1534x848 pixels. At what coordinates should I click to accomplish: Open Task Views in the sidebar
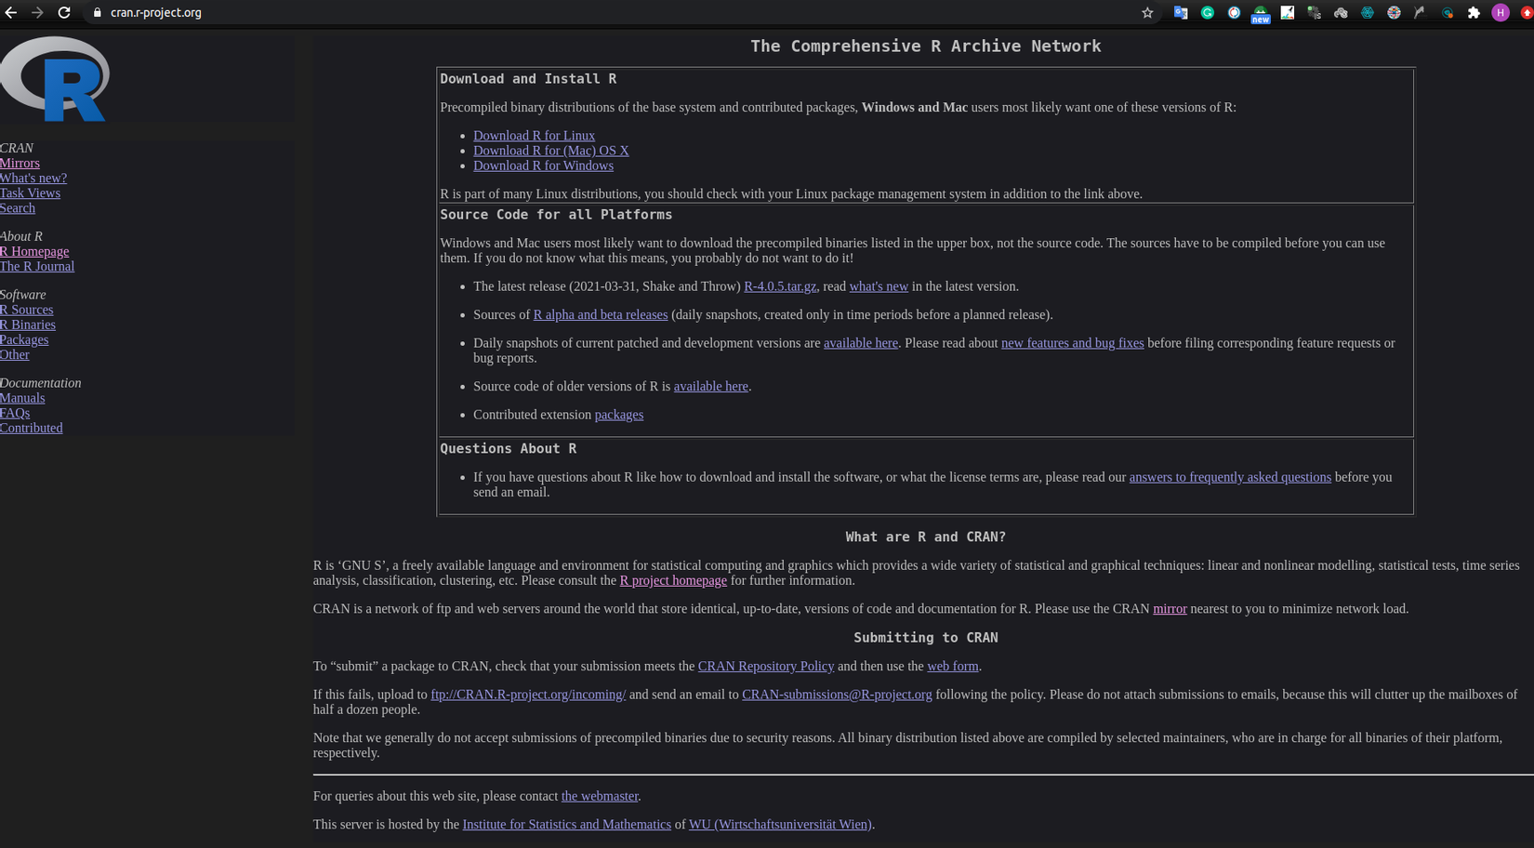(x=30, y=193)
